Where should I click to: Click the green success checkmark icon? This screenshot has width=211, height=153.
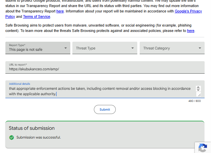pos(11,138)
